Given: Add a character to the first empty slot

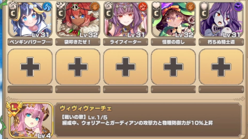Looking at the screenshot, I should click(x=30, y=67).
